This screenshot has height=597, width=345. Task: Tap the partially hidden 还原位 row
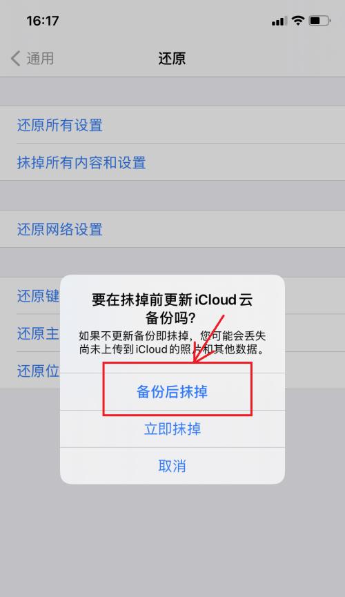click(30, 370)
